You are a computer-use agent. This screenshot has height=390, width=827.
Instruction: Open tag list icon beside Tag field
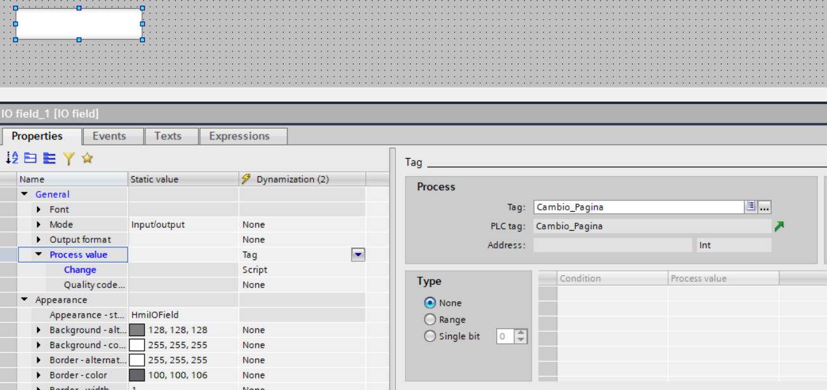[751, 207]
